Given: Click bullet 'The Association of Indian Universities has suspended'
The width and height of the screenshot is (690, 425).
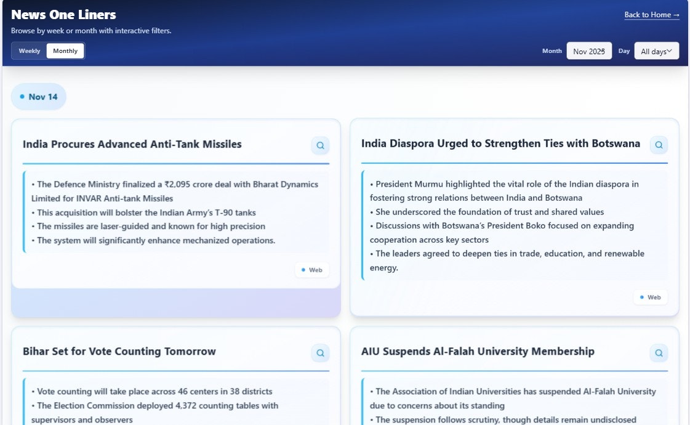Looking at the screenshot, I should click(513, 399).
